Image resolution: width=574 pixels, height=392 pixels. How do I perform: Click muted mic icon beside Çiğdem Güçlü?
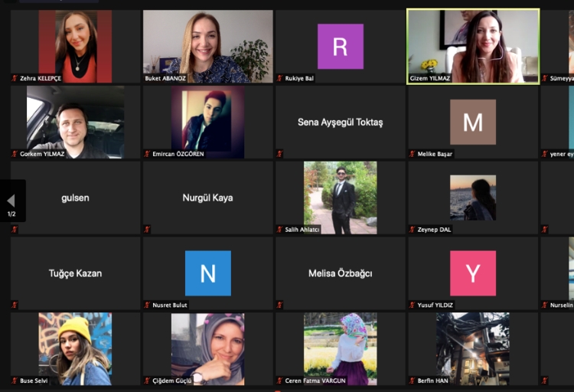coord(147,380)
